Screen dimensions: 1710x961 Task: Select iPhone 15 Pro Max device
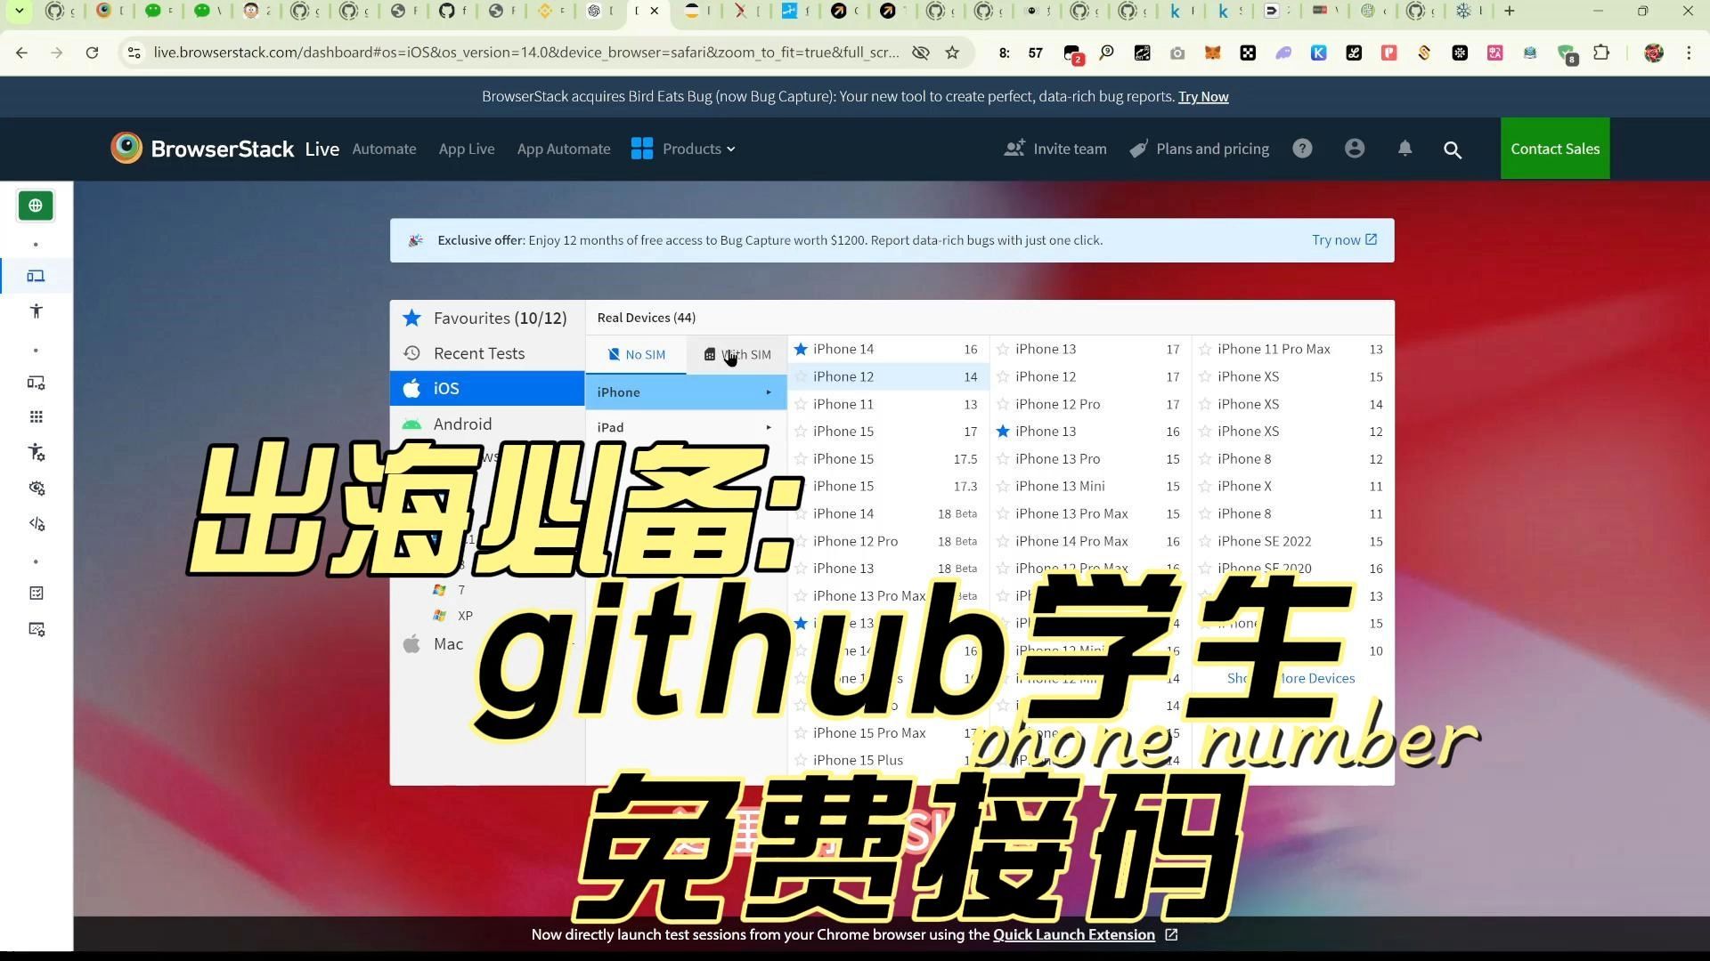pyautogui.click(x=869, y=732)
